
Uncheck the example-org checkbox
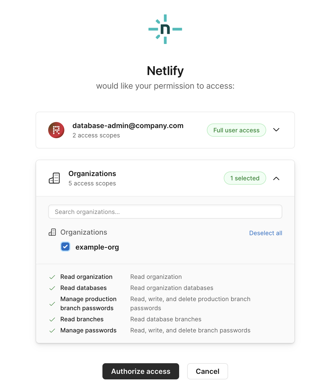[65, 247]
